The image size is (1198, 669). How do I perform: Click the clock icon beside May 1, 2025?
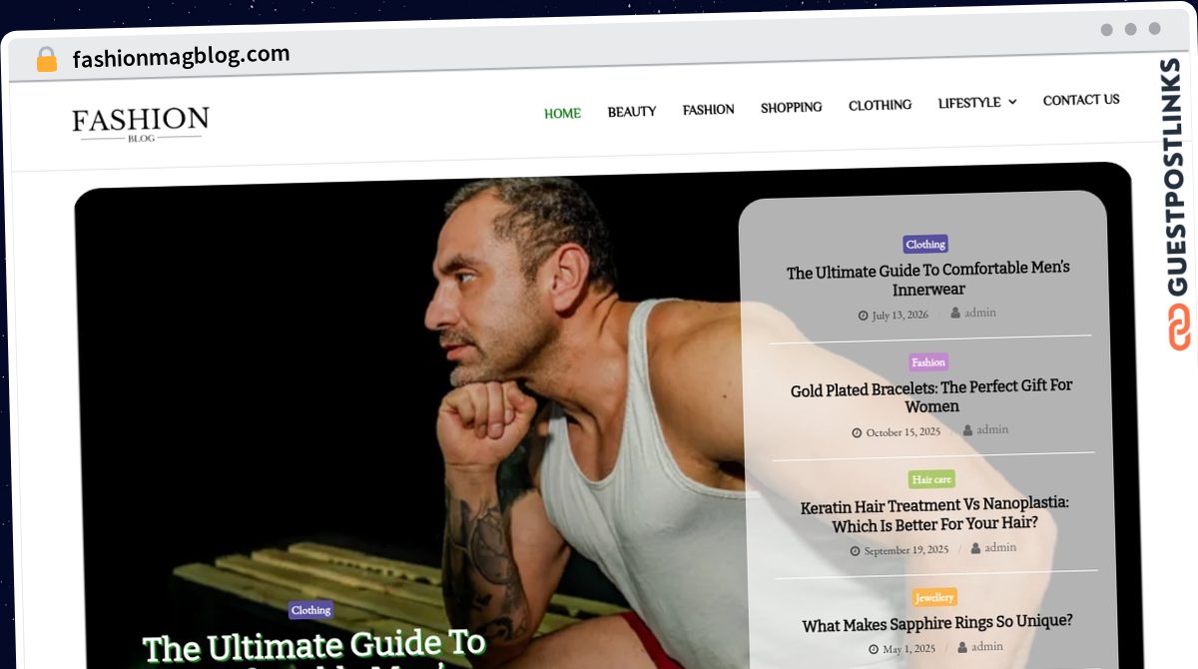[873, 649]
